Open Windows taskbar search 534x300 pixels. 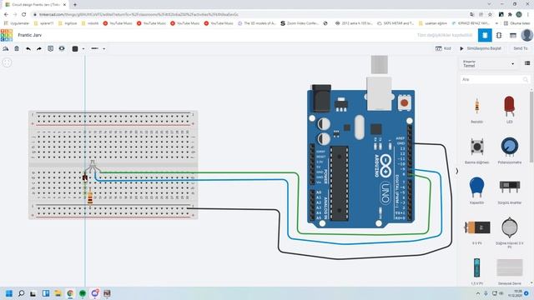[x=21, y=293]
